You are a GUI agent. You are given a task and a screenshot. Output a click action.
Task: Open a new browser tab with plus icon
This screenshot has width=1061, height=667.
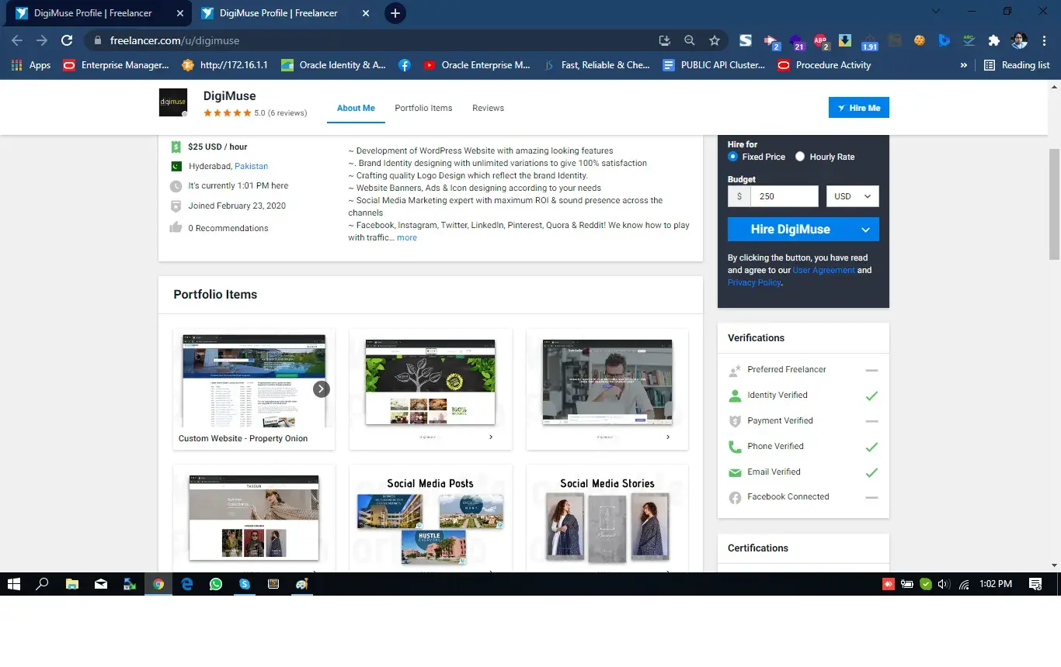(x=395, y=13)
